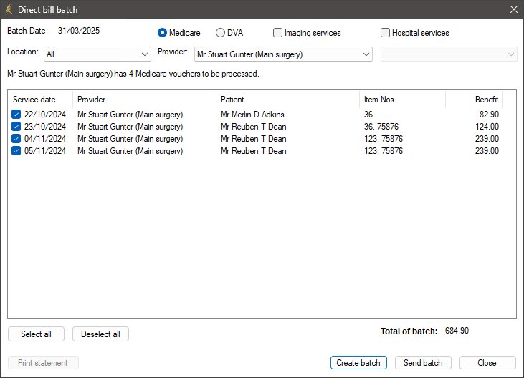Screen dimensions: 524x378
Task: Open the disabled dropdown beside Provider
Action: coord(449,54)
